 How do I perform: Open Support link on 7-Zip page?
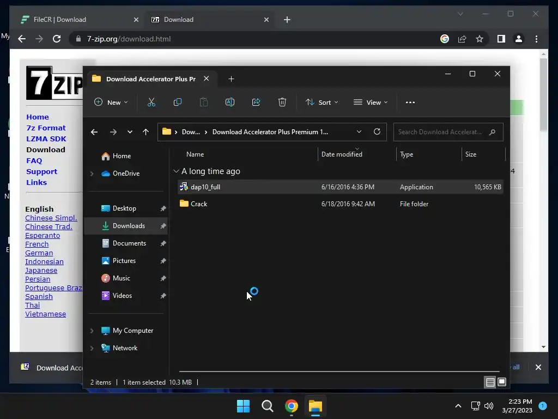41,172
